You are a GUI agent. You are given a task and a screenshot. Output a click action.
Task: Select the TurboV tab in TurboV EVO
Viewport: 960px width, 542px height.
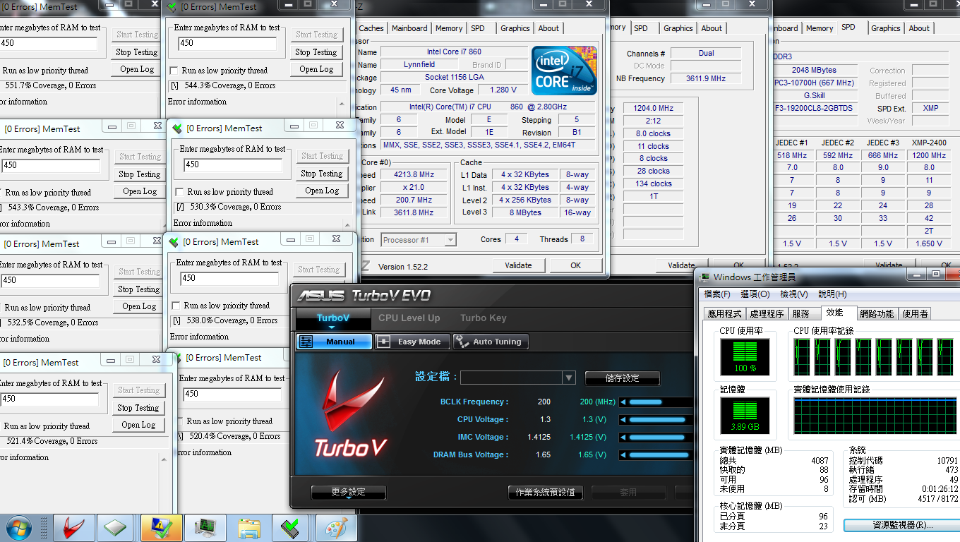pos(332,318)
